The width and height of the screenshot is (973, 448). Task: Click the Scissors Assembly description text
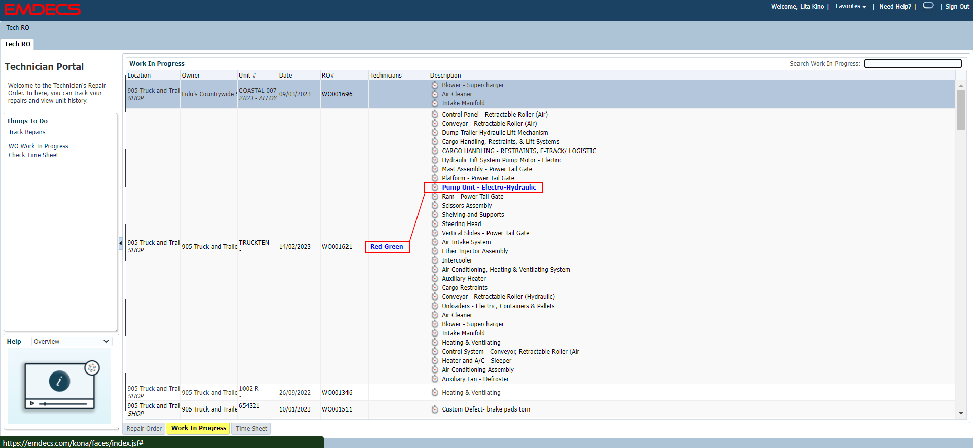467,206
